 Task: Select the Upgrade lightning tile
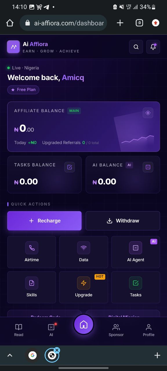[x=83, y=287]
